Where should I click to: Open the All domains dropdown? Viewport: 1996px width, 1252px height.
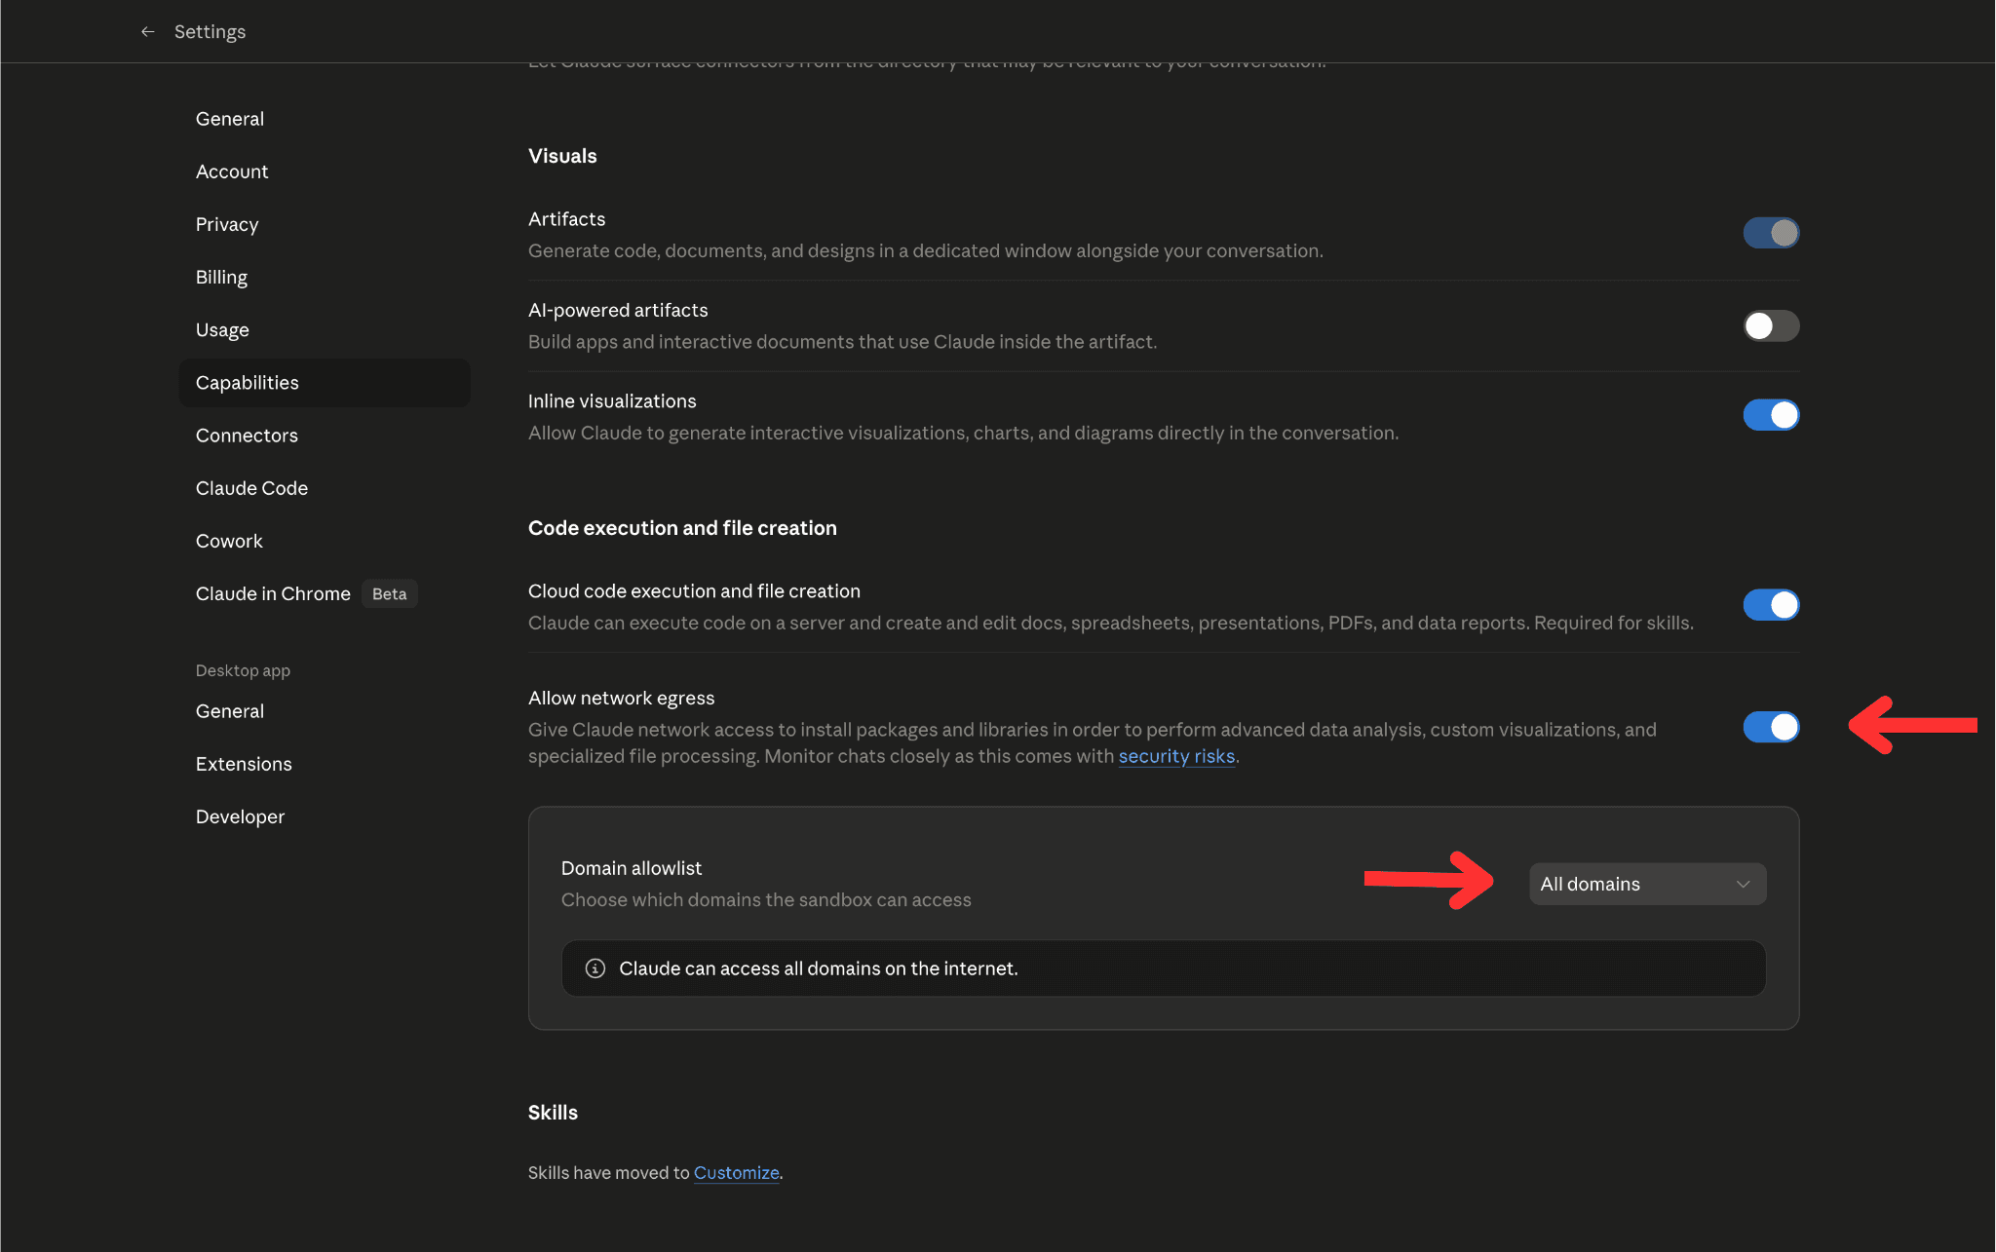pos(1647,884)
